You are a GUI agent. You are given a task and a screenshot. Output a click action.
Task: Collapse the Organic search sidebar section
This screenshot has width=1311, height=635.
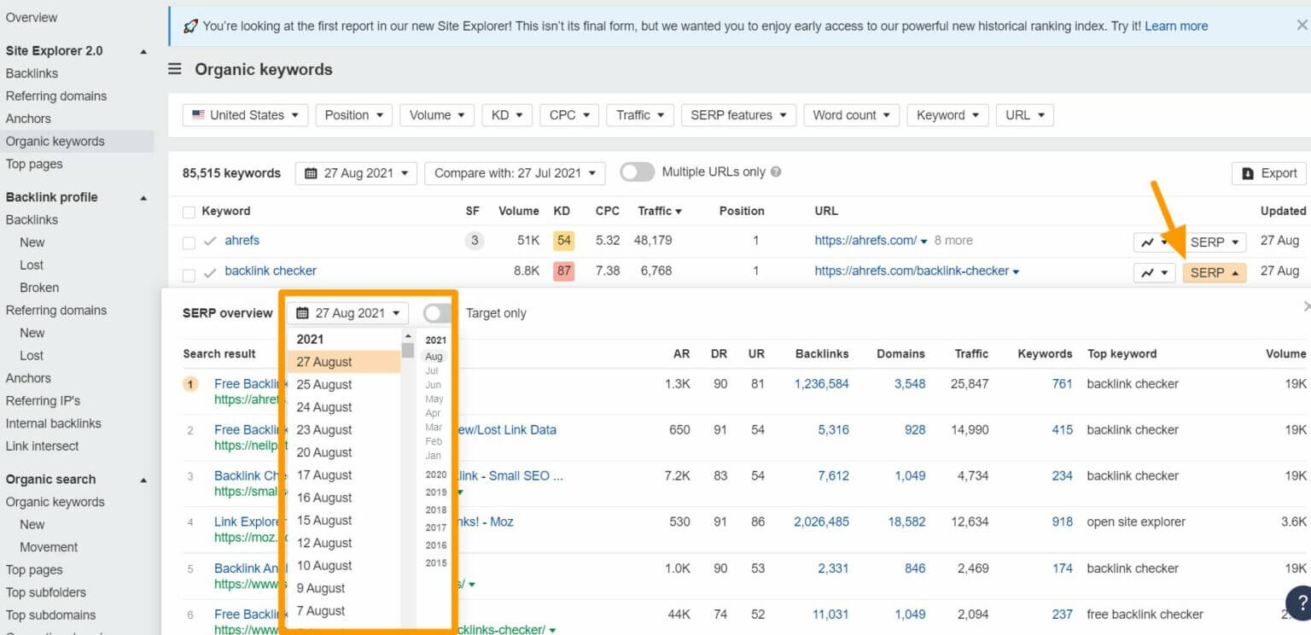pos(143,481)
